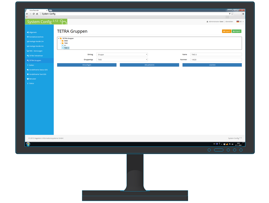Image resolution: width=269 pixels, height=203 pixels.
Task: Collapse the TETRA Gruppen root folder
Action: coord(59,38)
